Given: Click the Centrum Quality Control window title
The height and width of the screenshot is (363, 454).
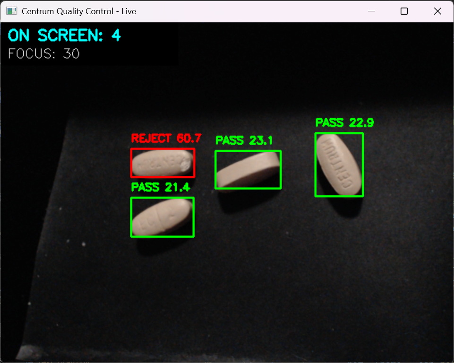Looking at the screenshot, I should click(78, 11).
